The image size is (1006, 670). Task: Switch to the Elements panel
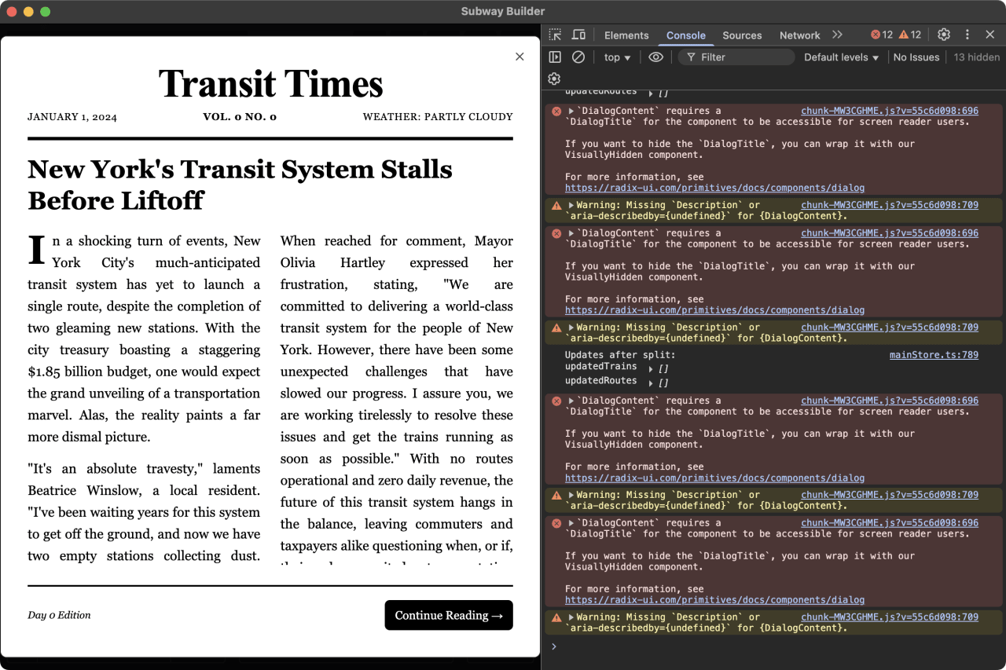[x=626, y=35]
